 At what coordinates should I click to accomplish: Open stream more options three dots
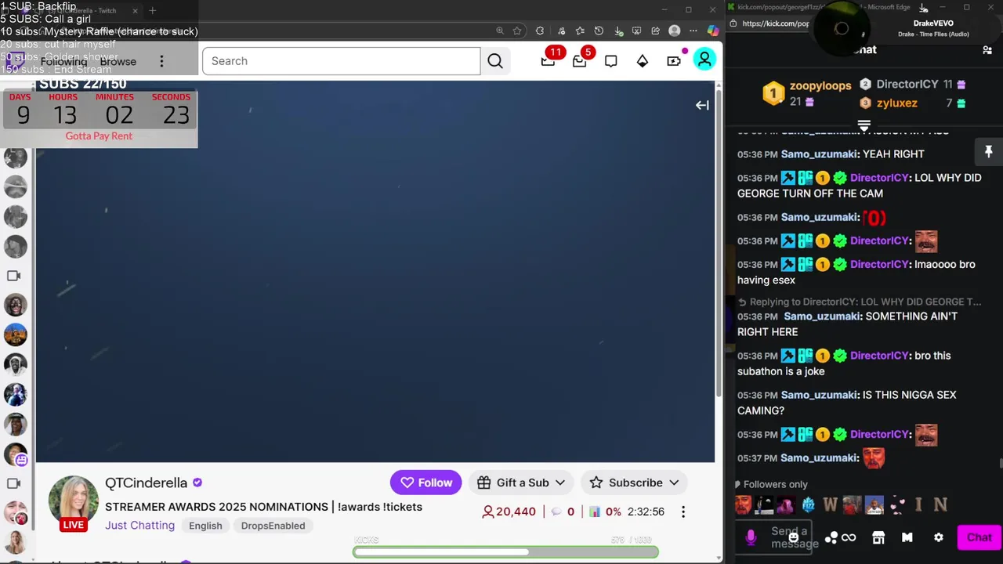click(683, 512)
